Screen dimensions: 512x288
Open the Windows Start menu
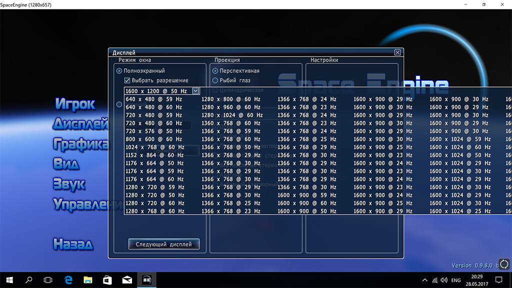tap(9, 280)
